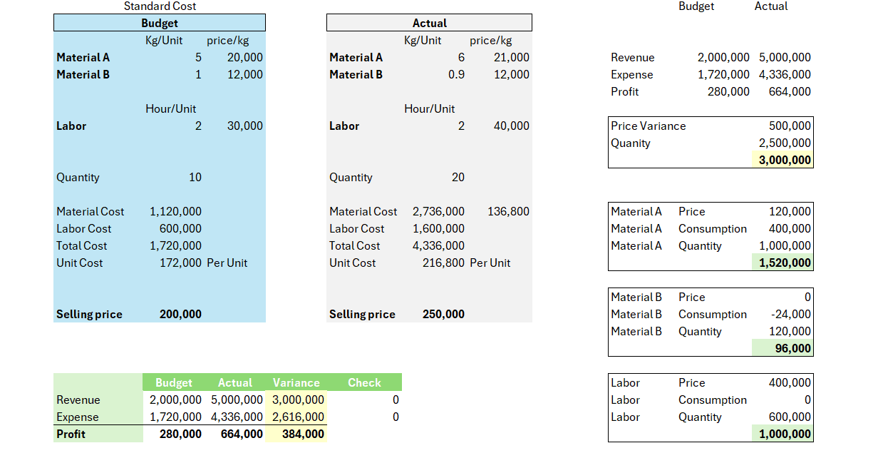Click the right-side Profit value 664,000
The width and height of the screenshot is (878, 458).
[790, 91]
